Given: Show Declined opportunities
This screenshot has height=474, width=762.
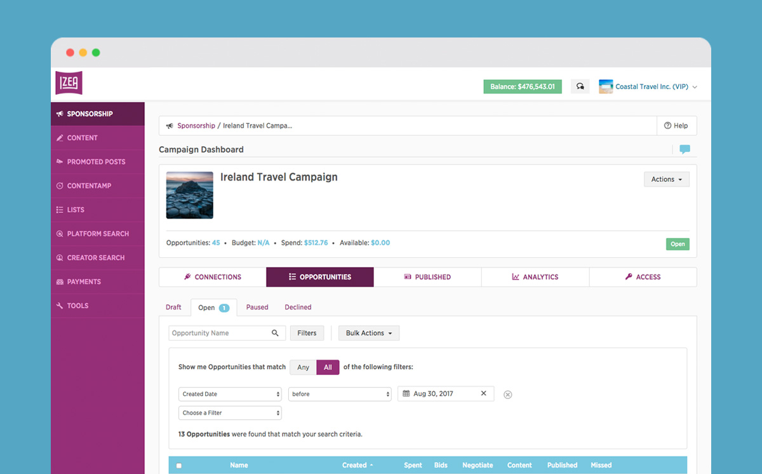Looking at the screenshot, I should click(x=298, y=308).
